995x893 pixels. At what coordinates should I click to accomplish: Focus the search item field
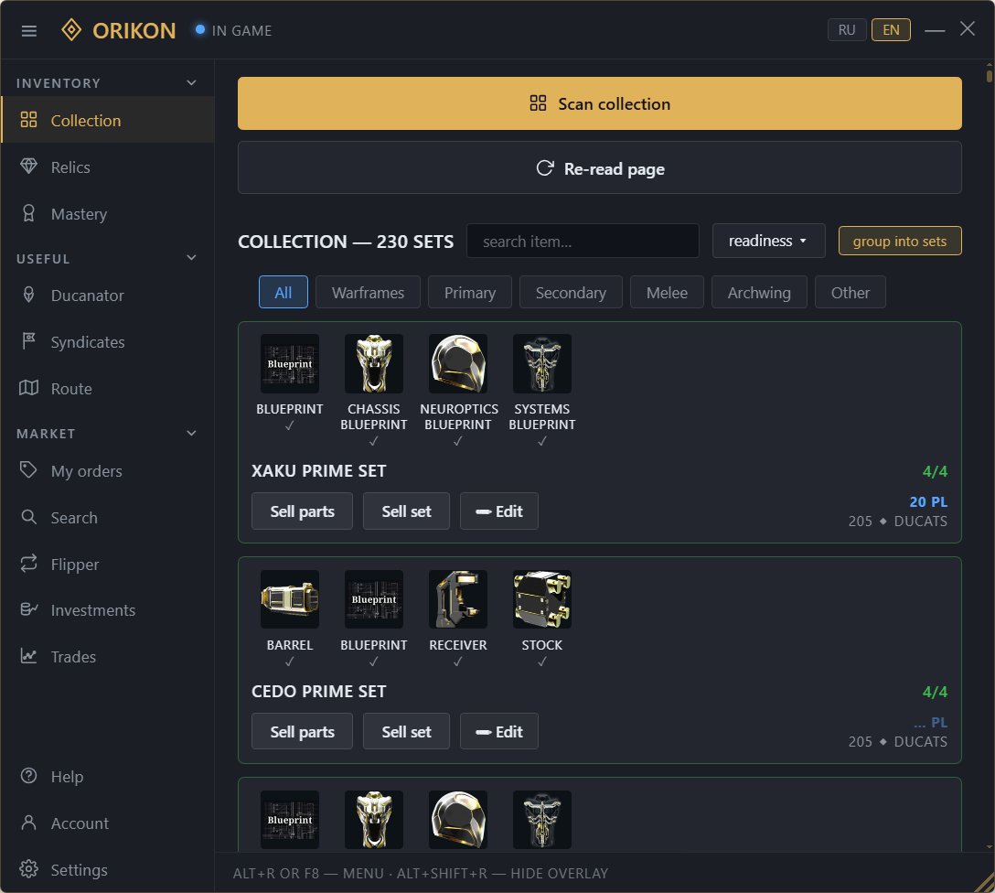[583, 241]
